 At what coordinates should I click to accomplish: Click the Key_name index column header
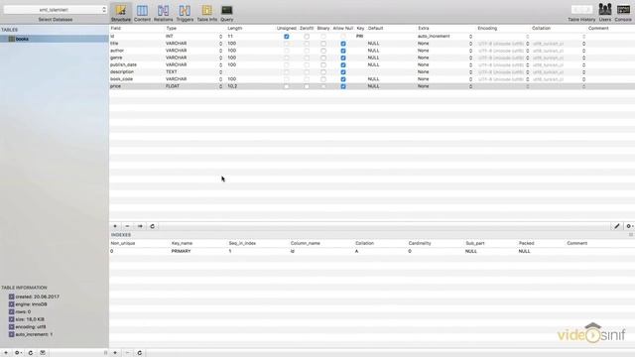182,243
